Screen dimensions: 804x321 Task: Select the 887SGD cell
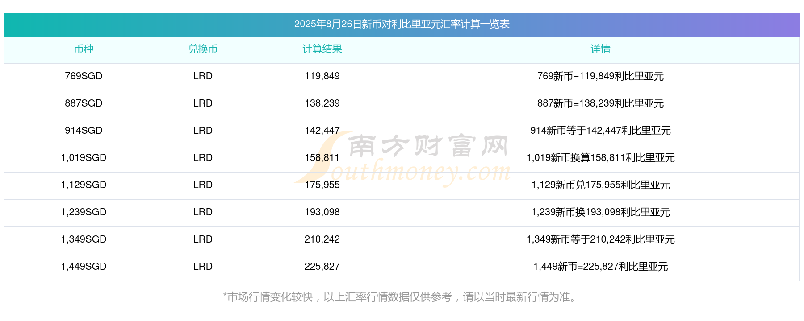pos(84,103)
